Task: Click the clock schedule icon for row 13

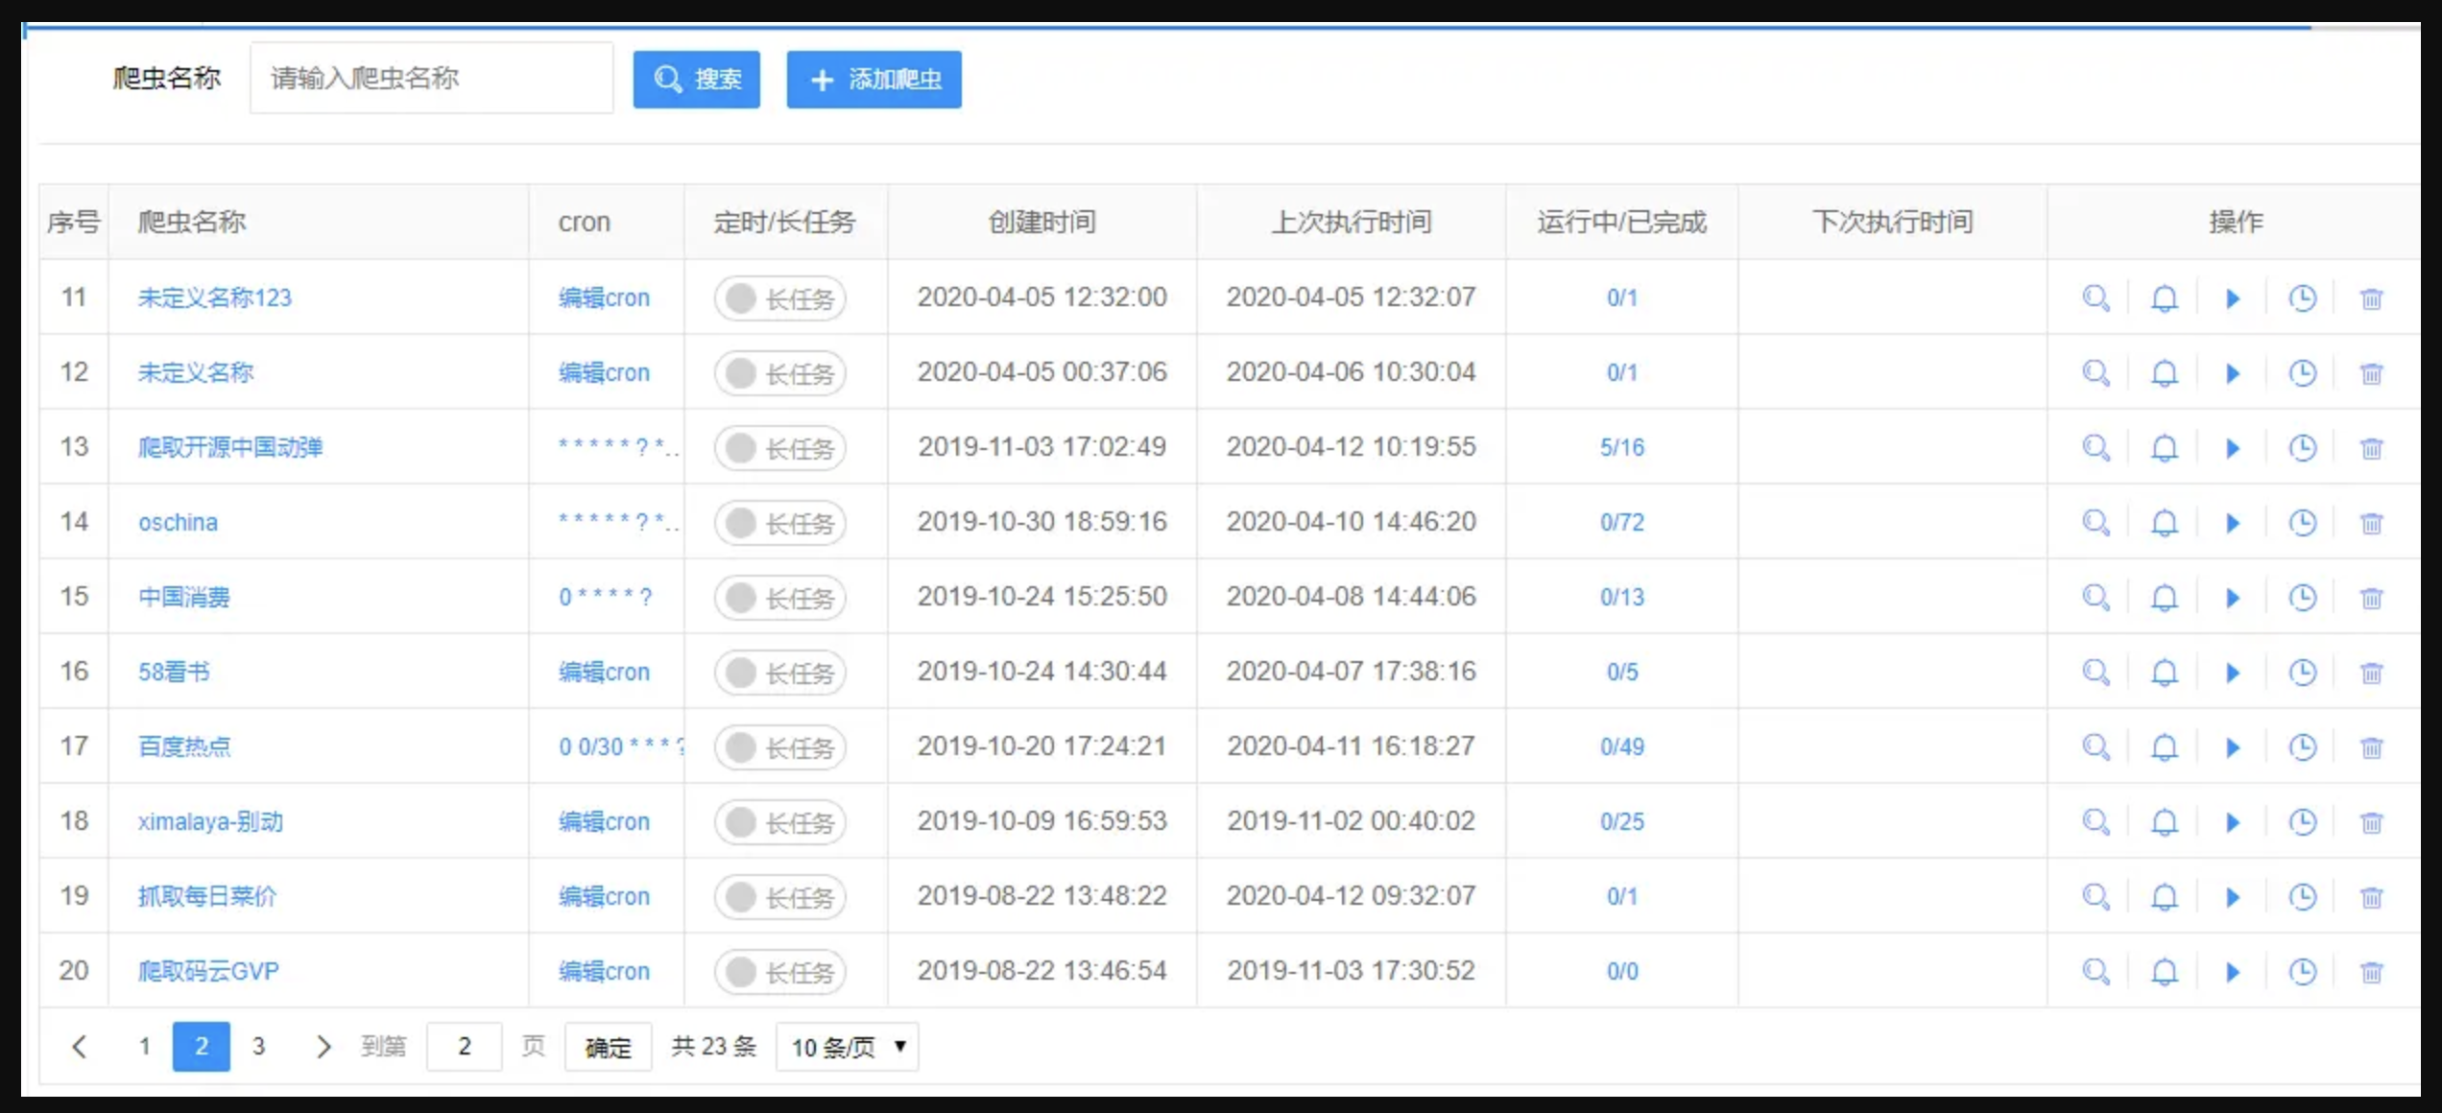Action: (2302, 448)
